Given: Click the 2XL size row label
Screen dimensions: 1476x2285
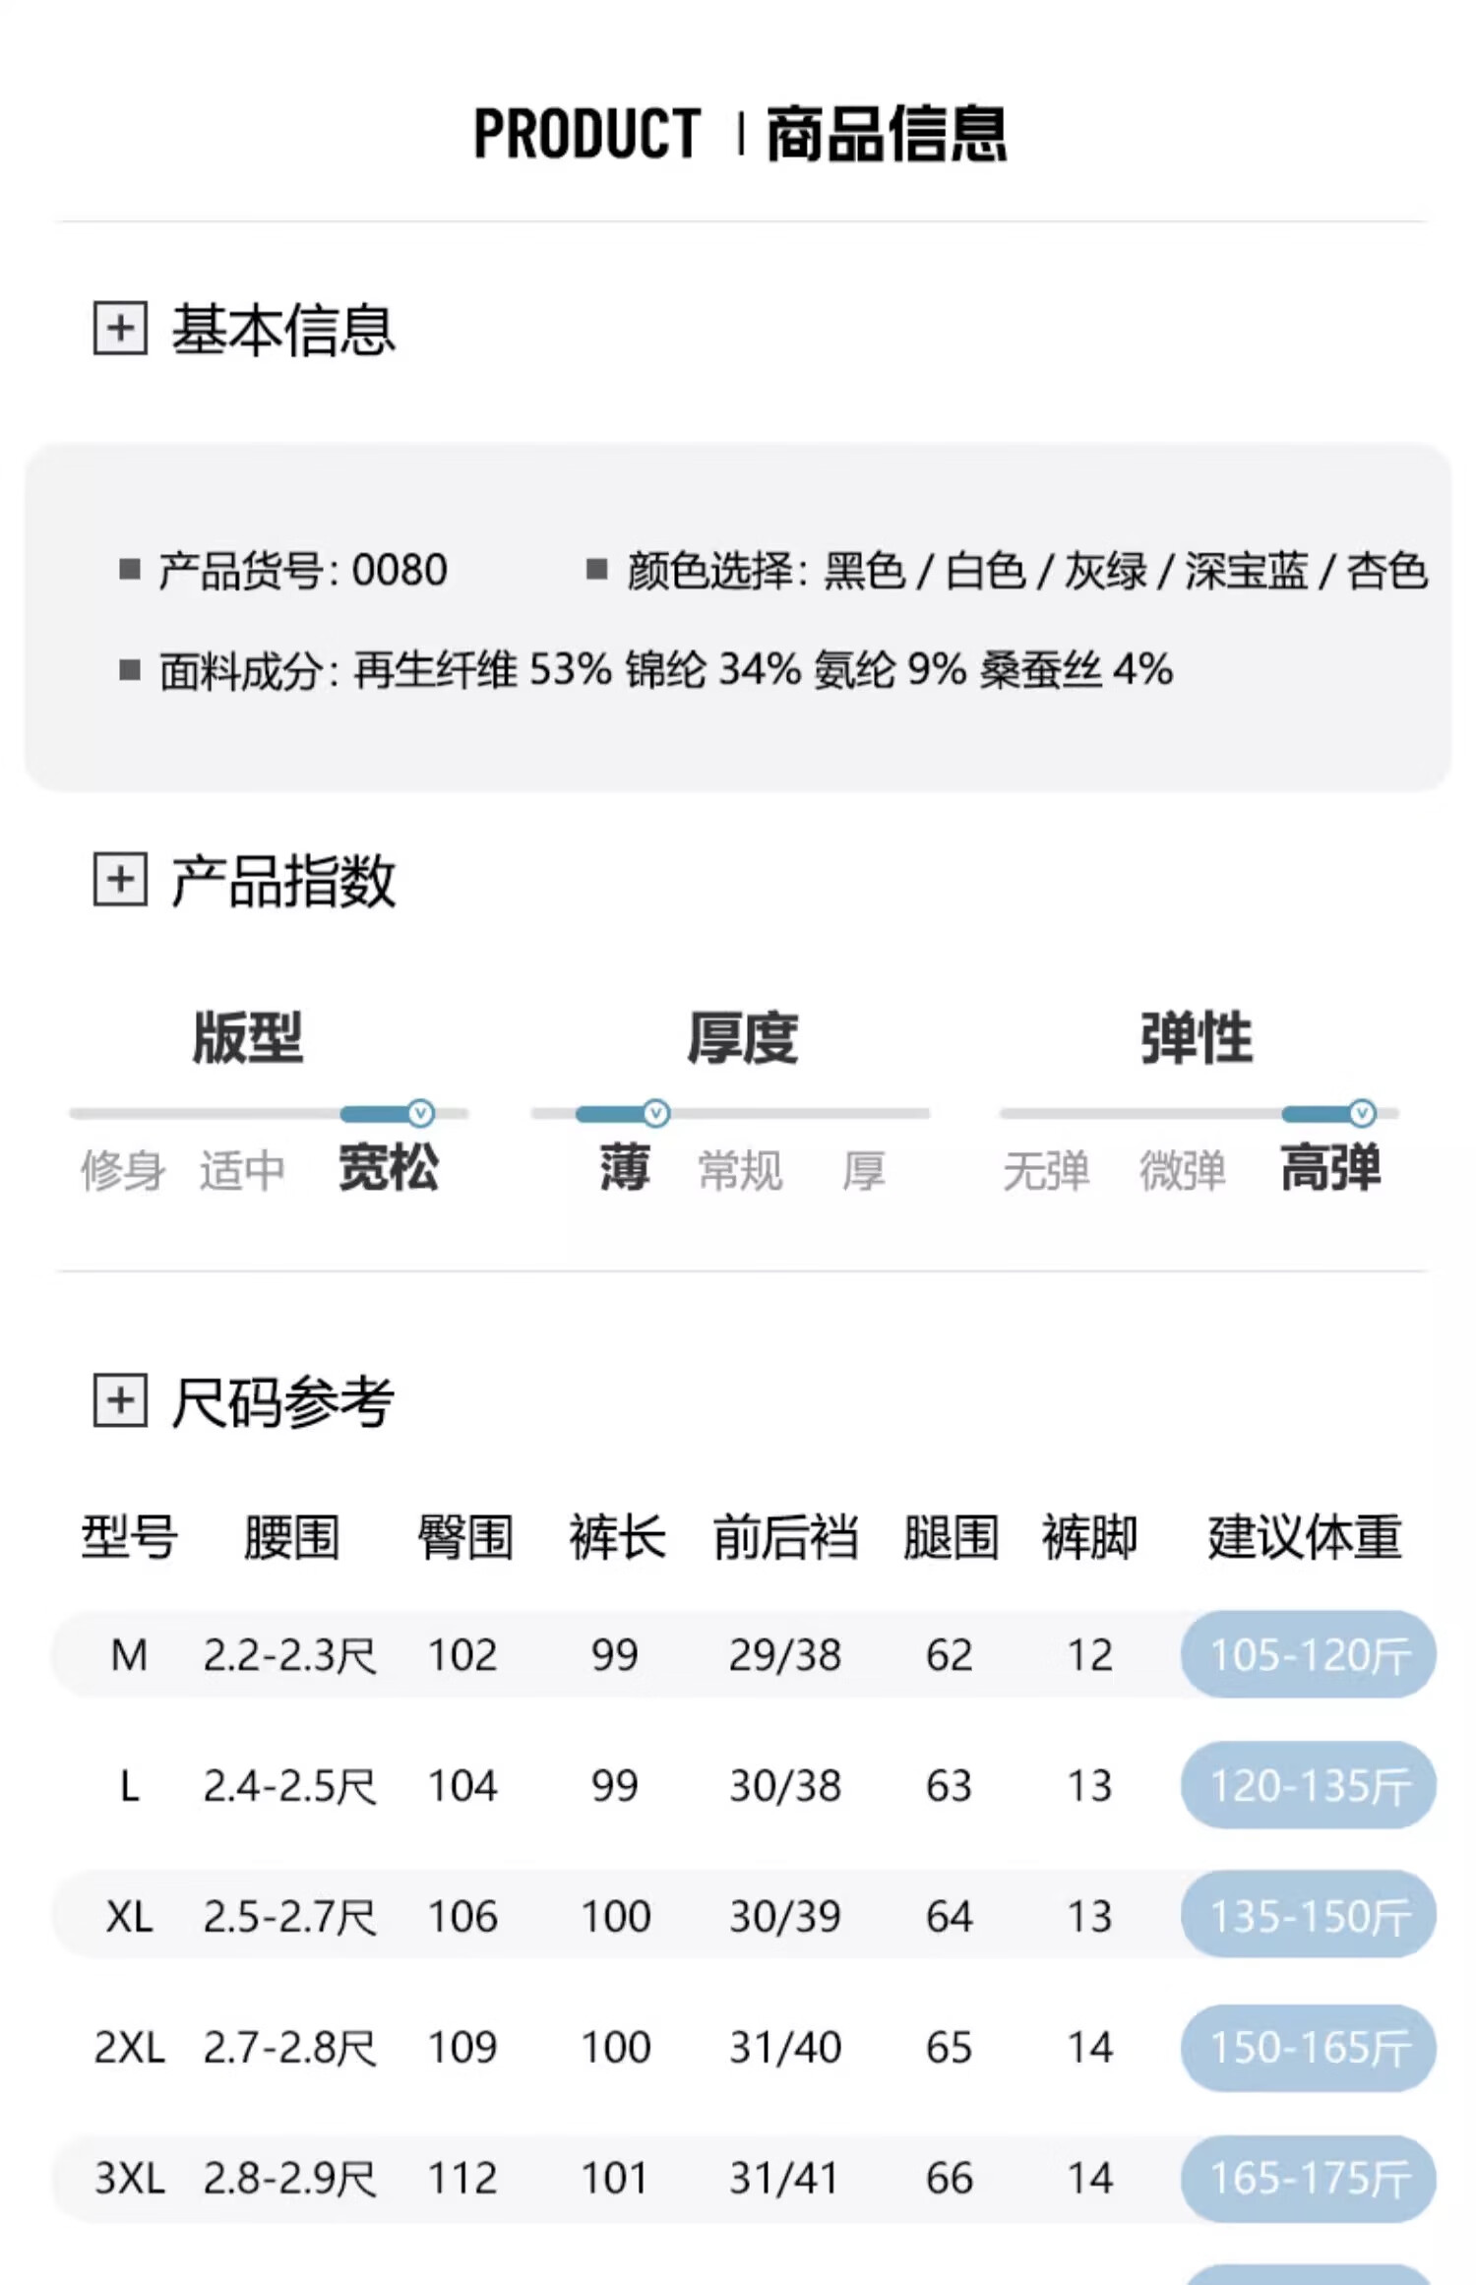Looking at the screenshot, I should [129, 2048].
